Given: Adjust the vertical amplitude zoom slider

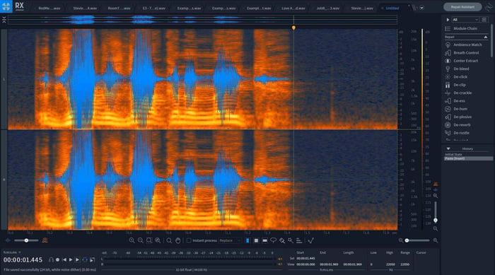Looking at the screenshot, I should pyautogui.click(x=436, y=211).
